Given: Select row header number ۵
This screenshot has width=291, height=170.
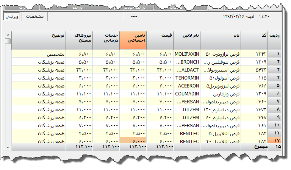Looking at the screenshot, I should (274, 86).
